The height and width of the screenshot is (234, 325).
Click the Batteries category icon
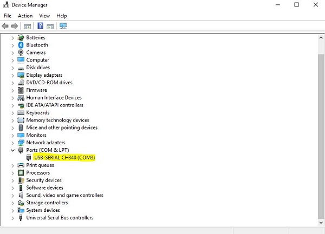(21, 37)
